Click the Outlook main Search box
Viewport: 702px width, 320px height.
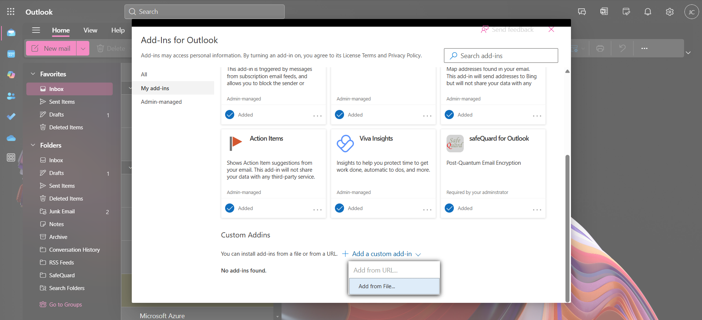pos(205,12)
